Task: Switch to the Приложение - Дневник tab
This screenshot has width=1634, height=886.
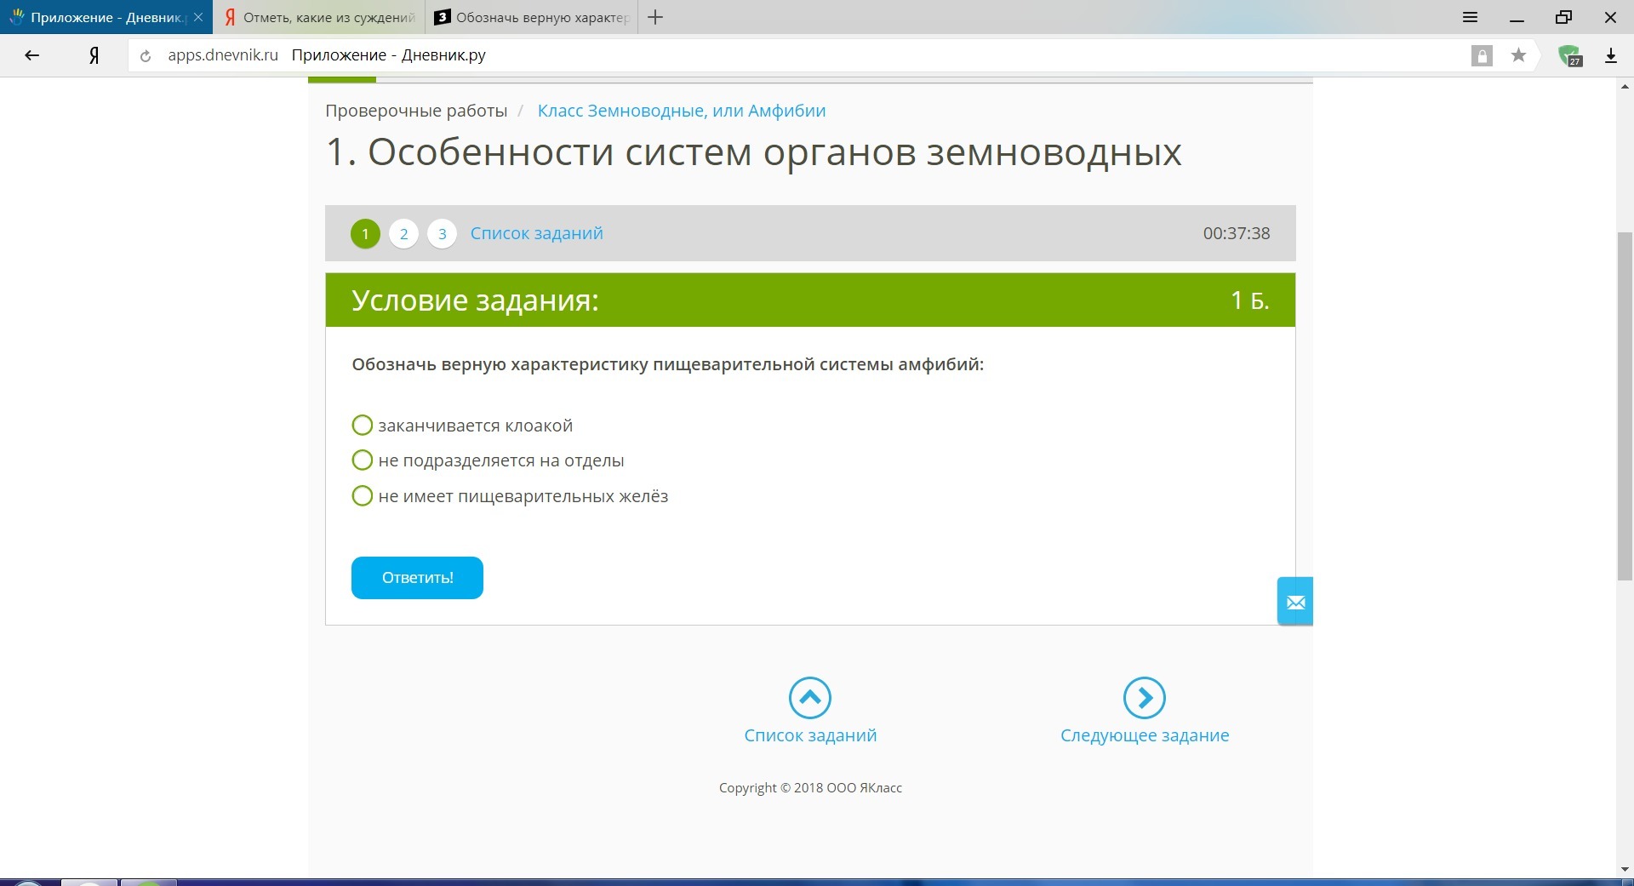Action: pyautogui.click(x=106, y=17)
